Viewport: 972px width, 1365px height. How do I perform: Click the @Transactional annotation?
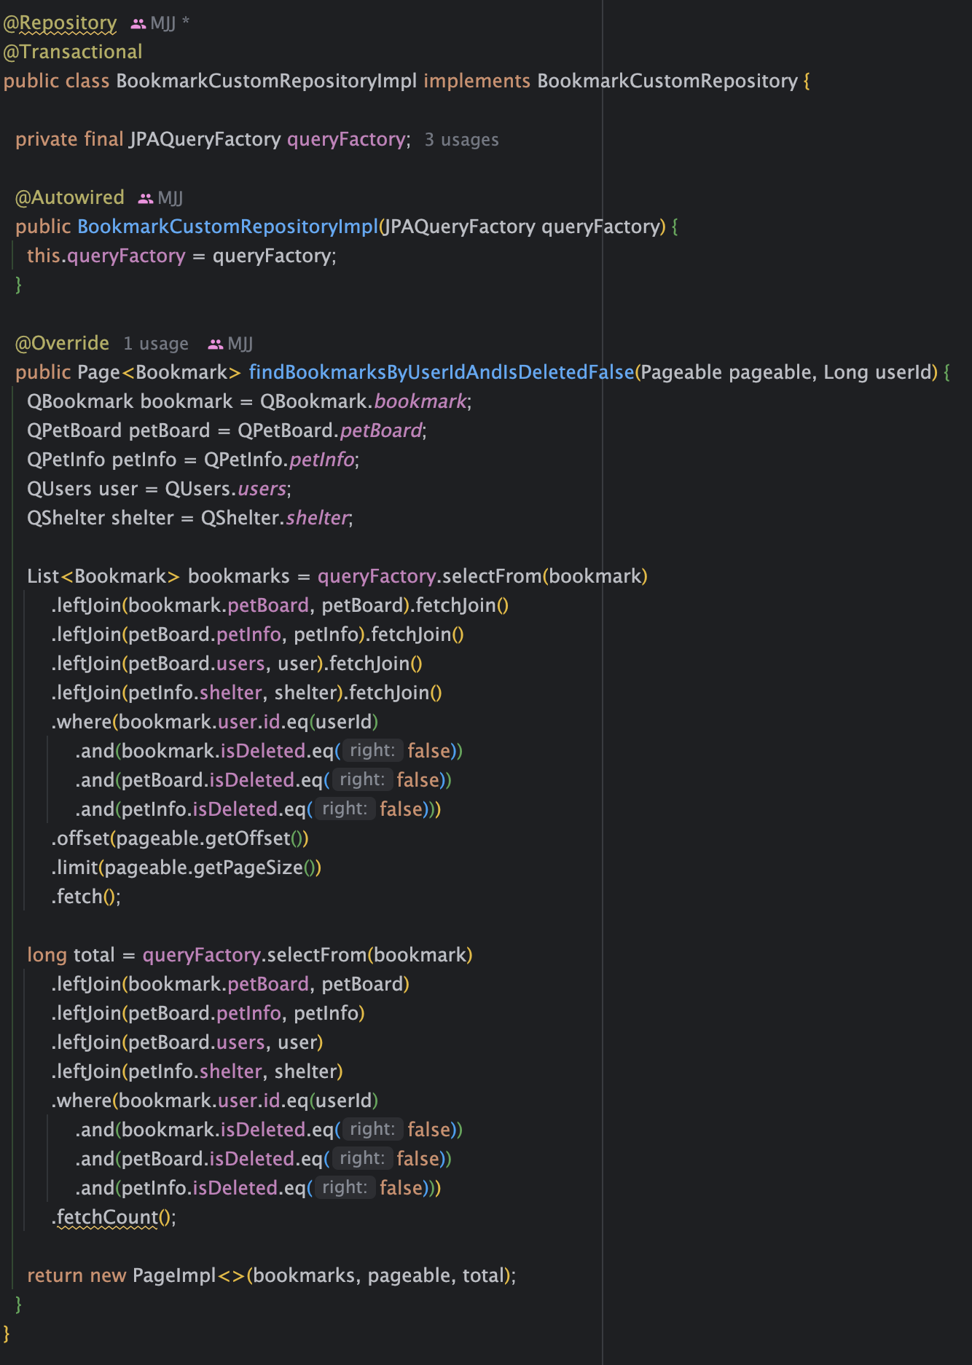[73, 52]
